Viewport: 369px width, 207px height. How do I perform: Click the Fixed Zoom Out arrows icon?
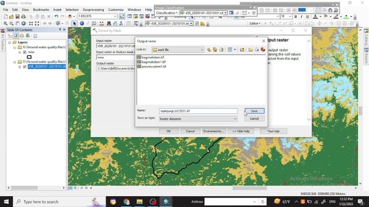coord(37,24)
